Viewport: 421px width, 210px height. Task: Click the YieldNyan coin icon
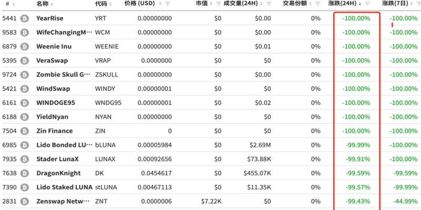pos(25,117)
